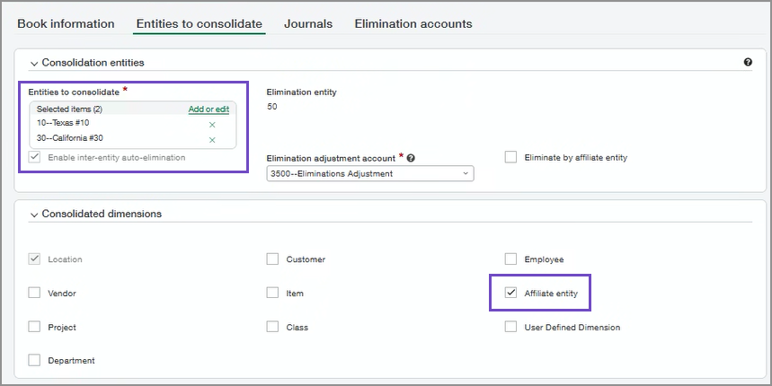This screenshot has width=772, height=386.
Task: Remove California #30 entity with X icon
Action: click(x=212, y=140)
